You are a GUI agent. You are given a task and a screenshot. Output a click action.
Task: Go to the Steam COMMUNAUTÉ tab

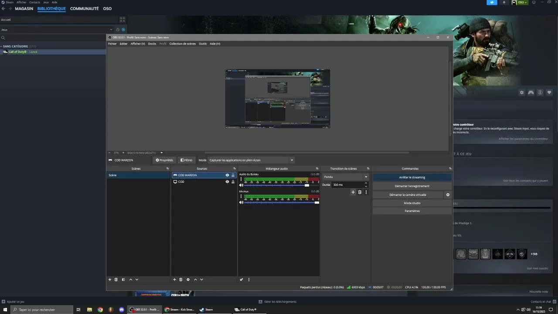pyautogui.click(x=85, y=9)
